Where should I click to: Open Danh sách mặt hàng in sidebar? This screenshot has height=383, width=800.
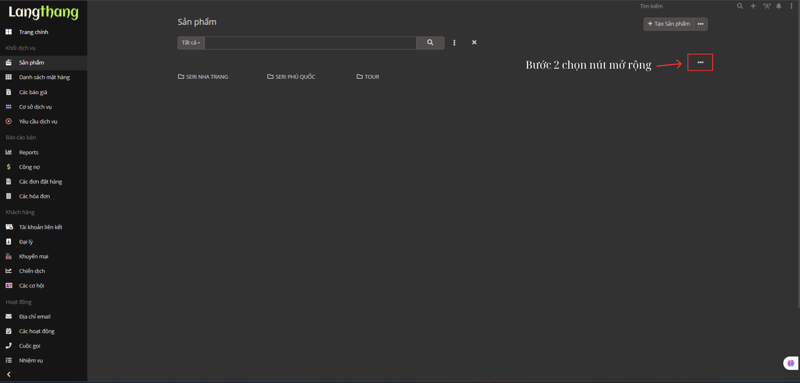(x=44, y=77)
